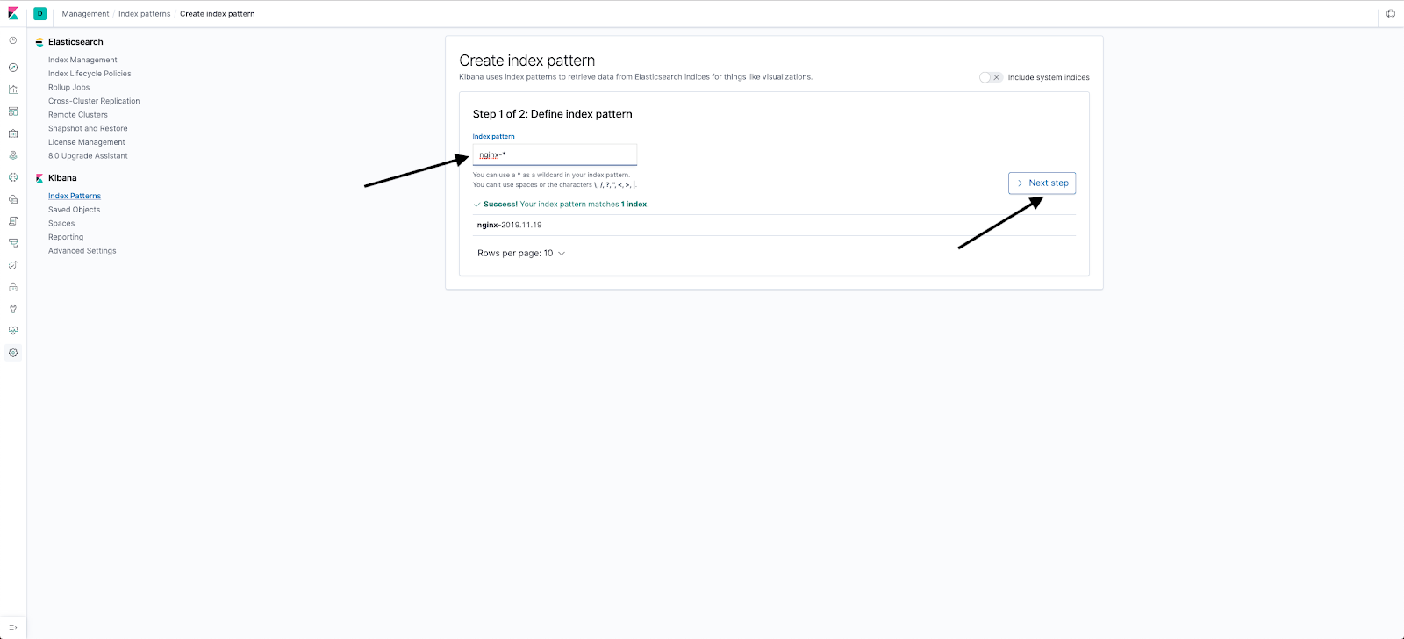Toggle Include system indices switch

pyautogui.click(x=991, y=77)
